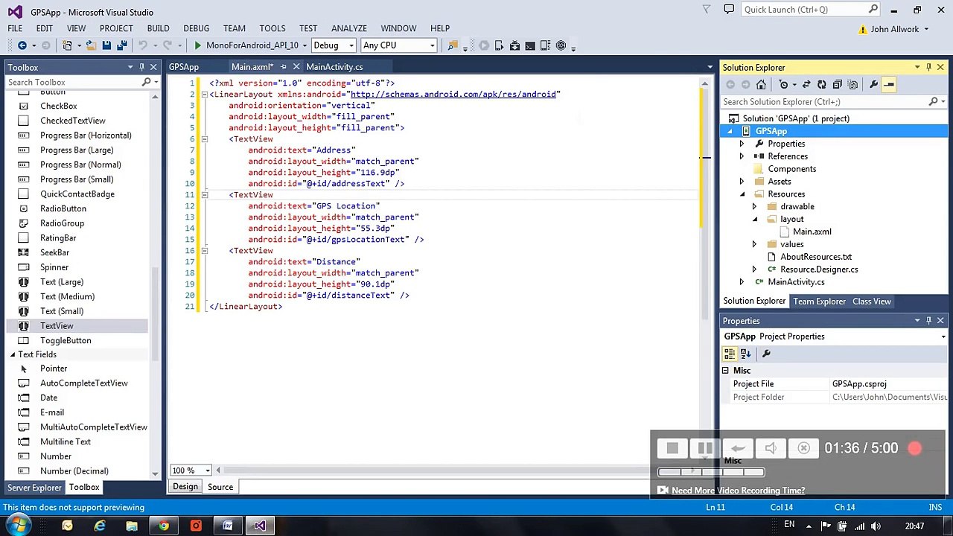Expand Properties node in Solution Explorer
Screen dimensions: 953x536
point(742,144)
